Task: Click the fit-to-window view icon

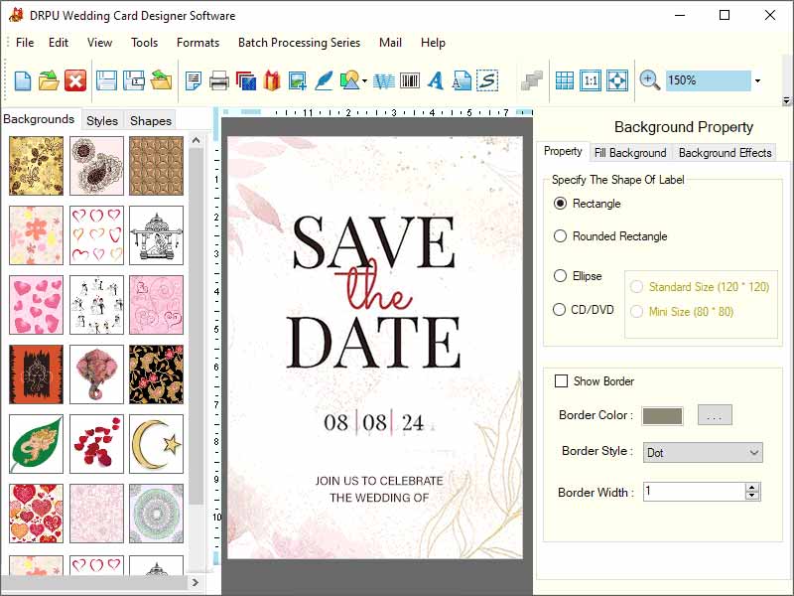Action: point(617,80)
